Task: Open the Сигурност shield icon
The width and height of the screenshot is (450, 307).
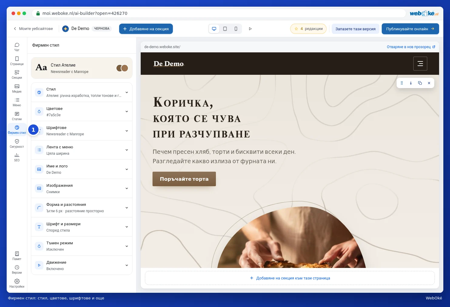Action: [x=17, y=144]
